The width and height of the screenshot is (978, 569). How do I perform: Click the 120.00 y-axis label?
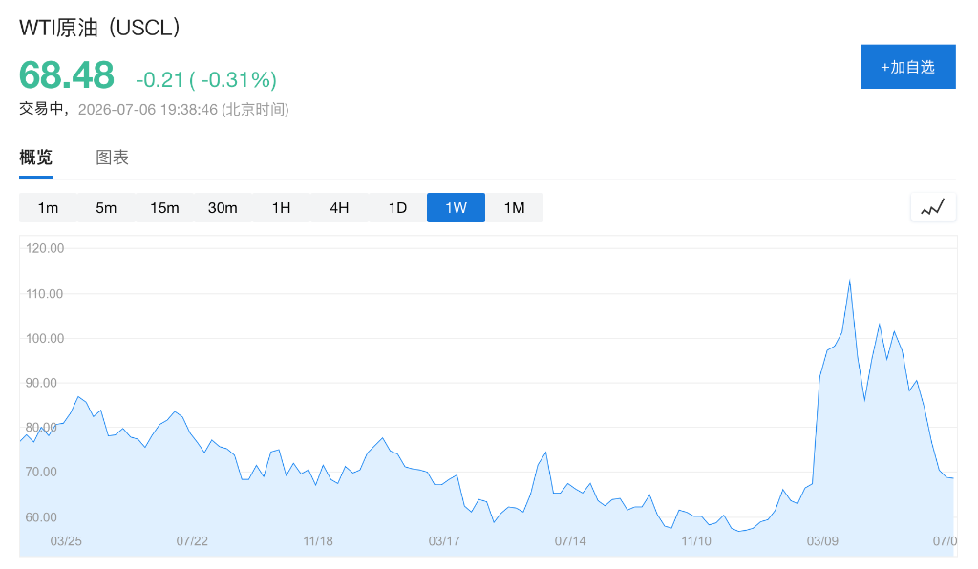click(x=45, y=248)
